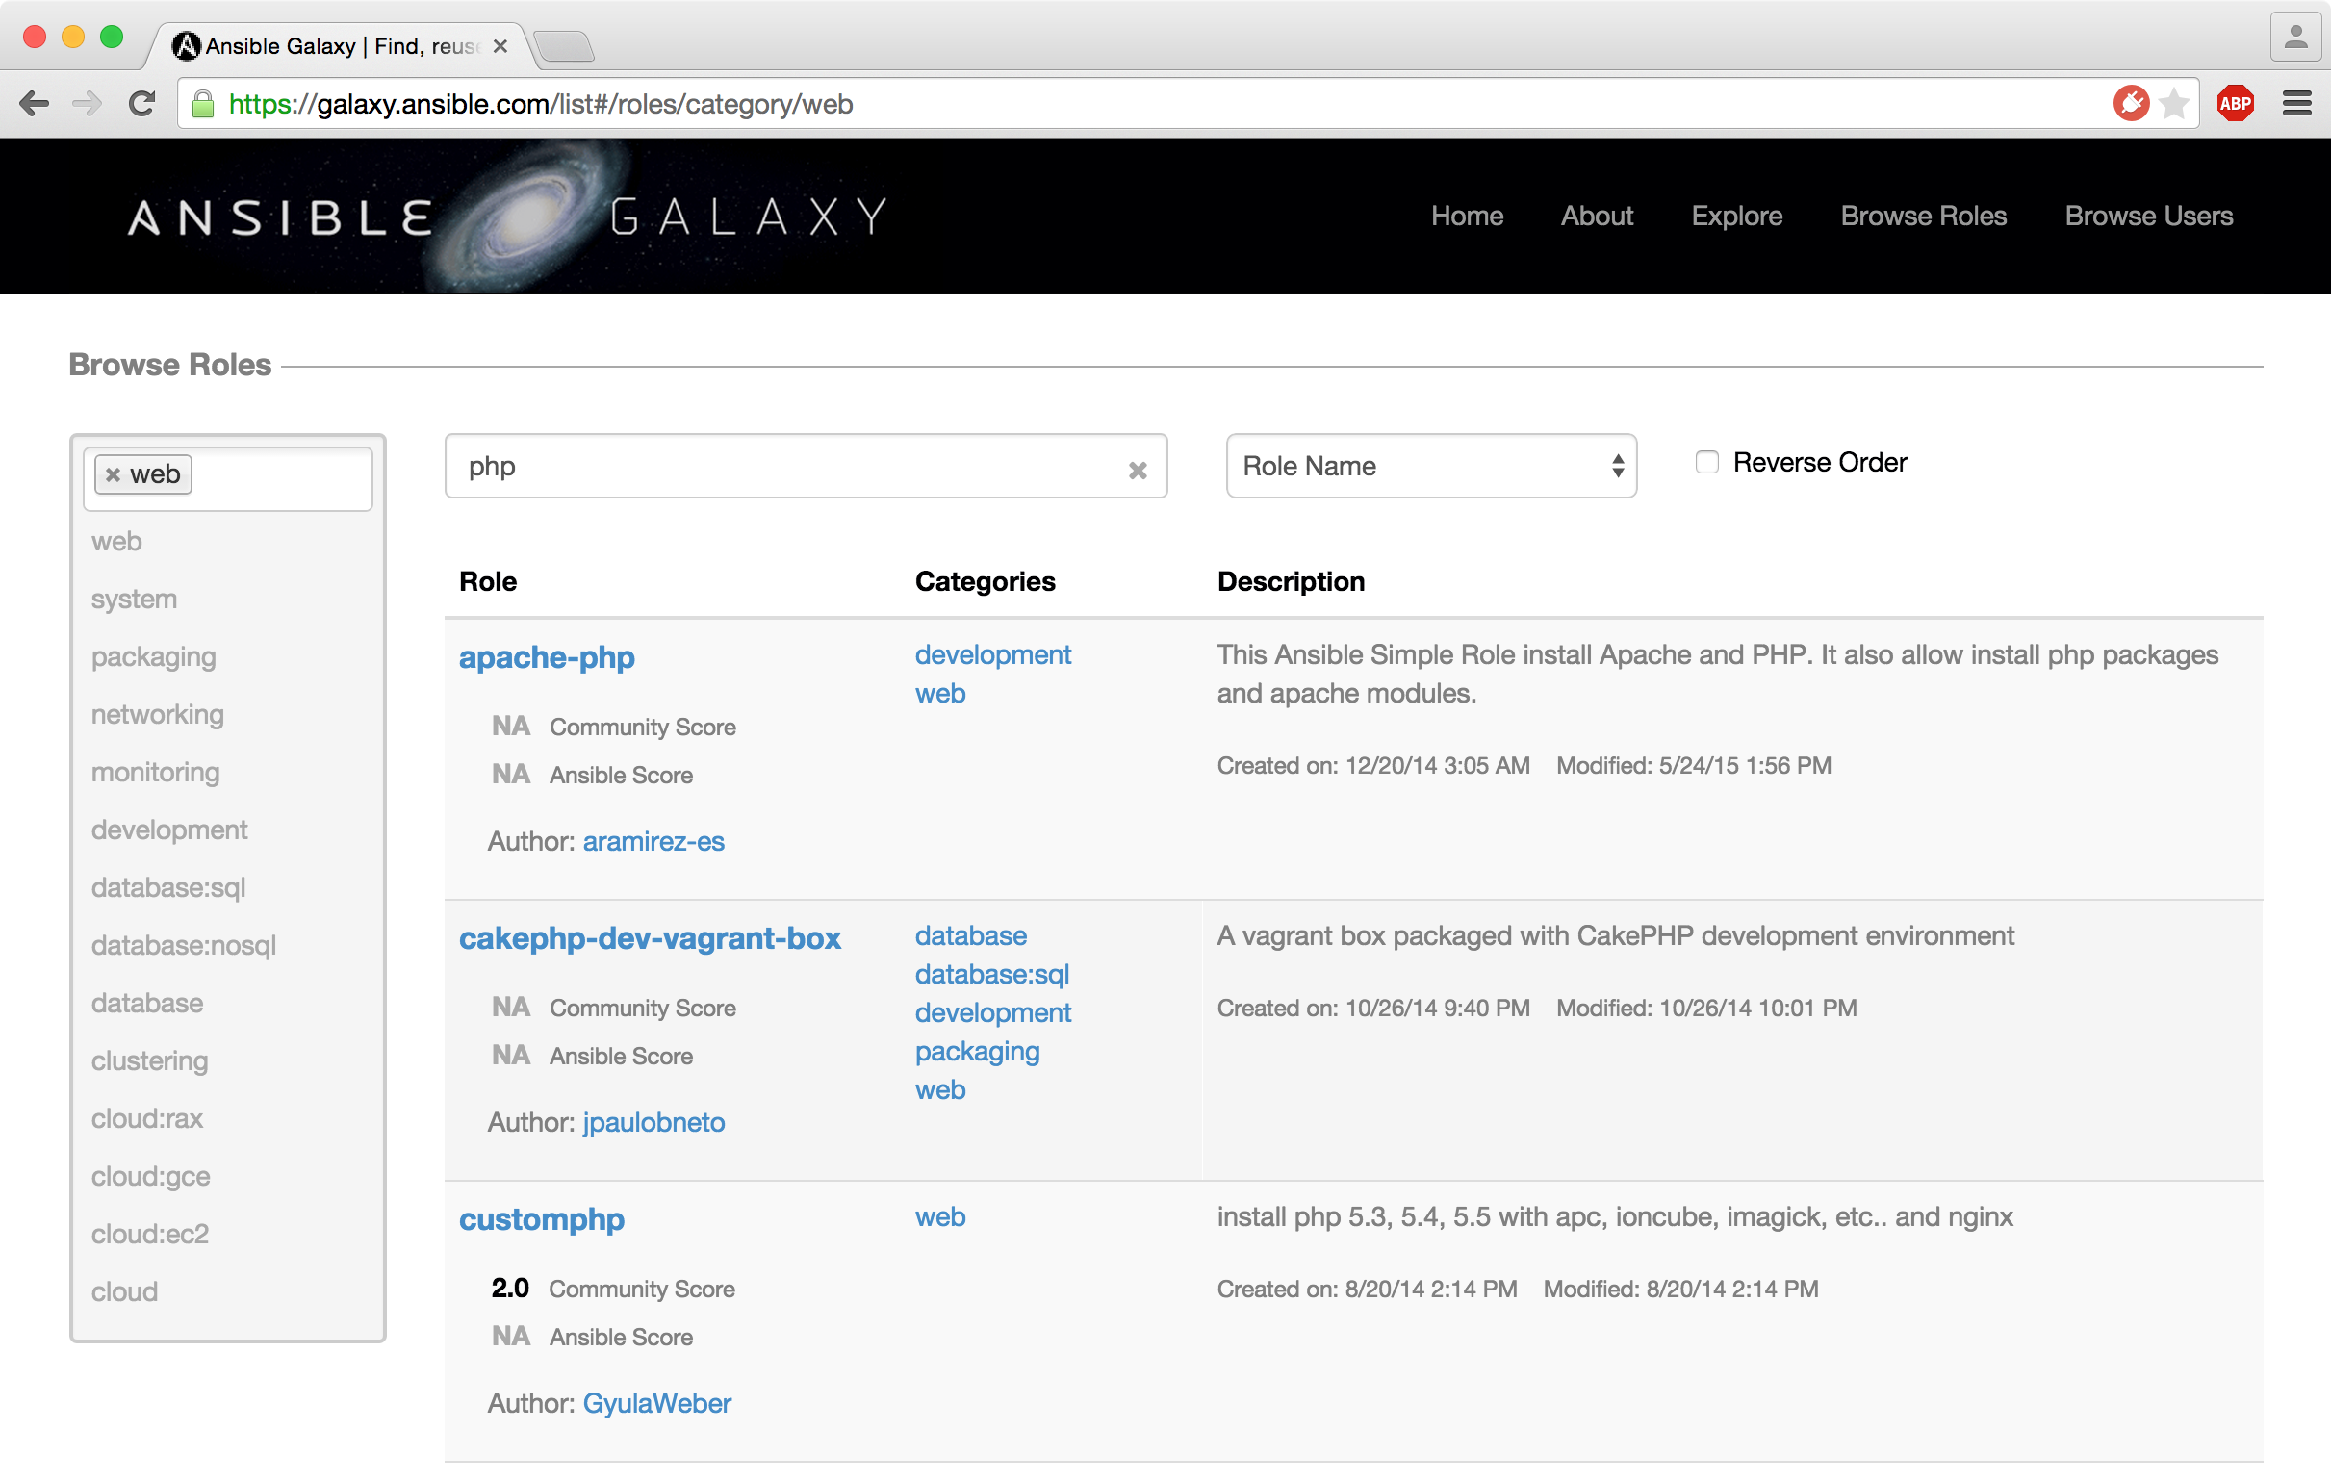
Task: Open the web category under customphp
Action: click(939, 1217)
